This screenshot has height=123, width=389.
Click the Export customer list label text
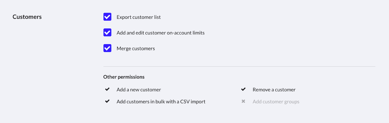pyautogui.click(x=139, y=17)
